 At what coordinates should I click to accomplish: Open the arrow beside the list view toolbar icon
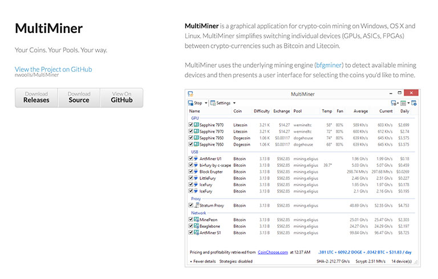point(408,104)
